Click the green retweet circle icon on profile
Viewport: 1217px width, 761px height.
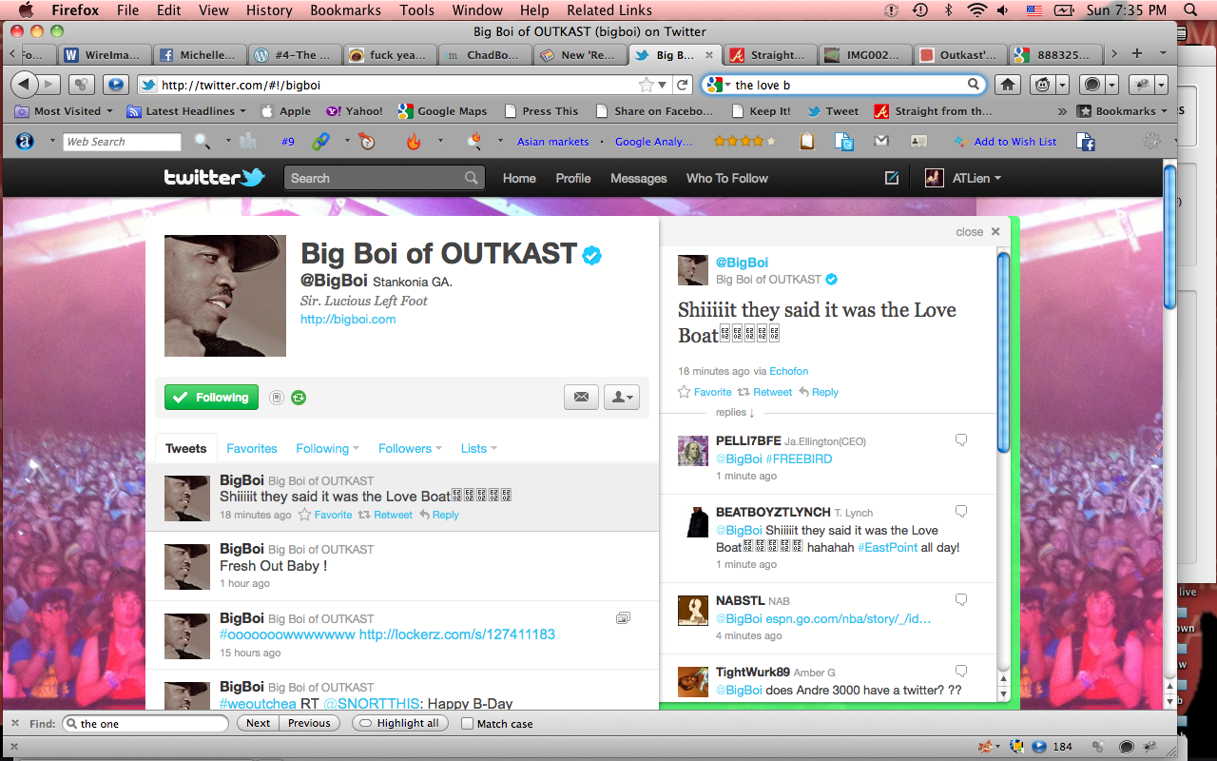coord(299,398)
